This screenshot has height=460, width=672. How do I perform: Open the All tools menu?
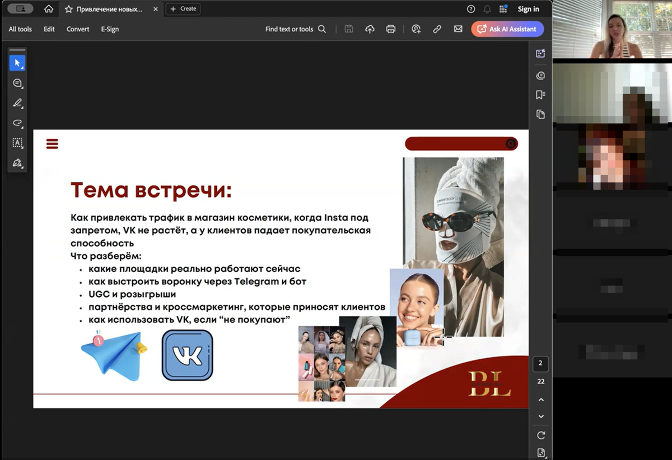pos(20,29)
